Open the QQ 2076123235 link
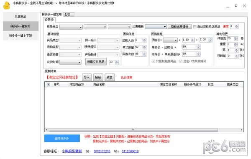Screen dimensions: 251x159 click(x=102, y=151)
